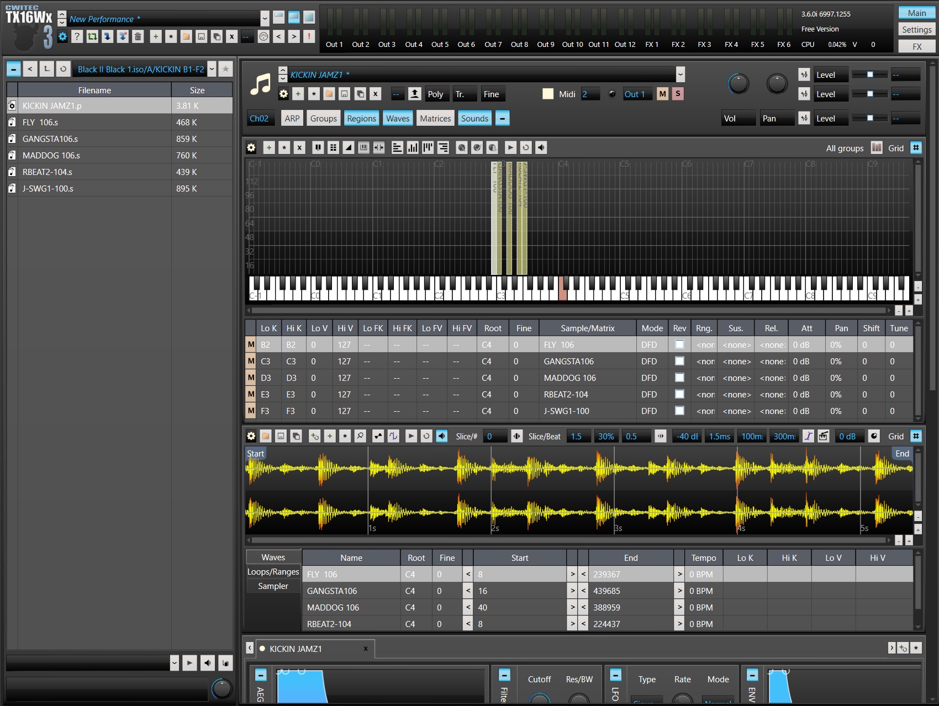Open the Poly mode selector

437,94
